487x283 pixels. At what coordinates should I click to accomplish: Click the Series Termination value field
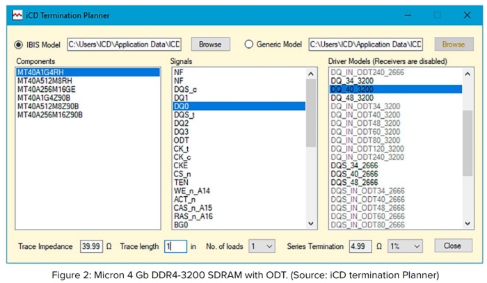point(360,246)
